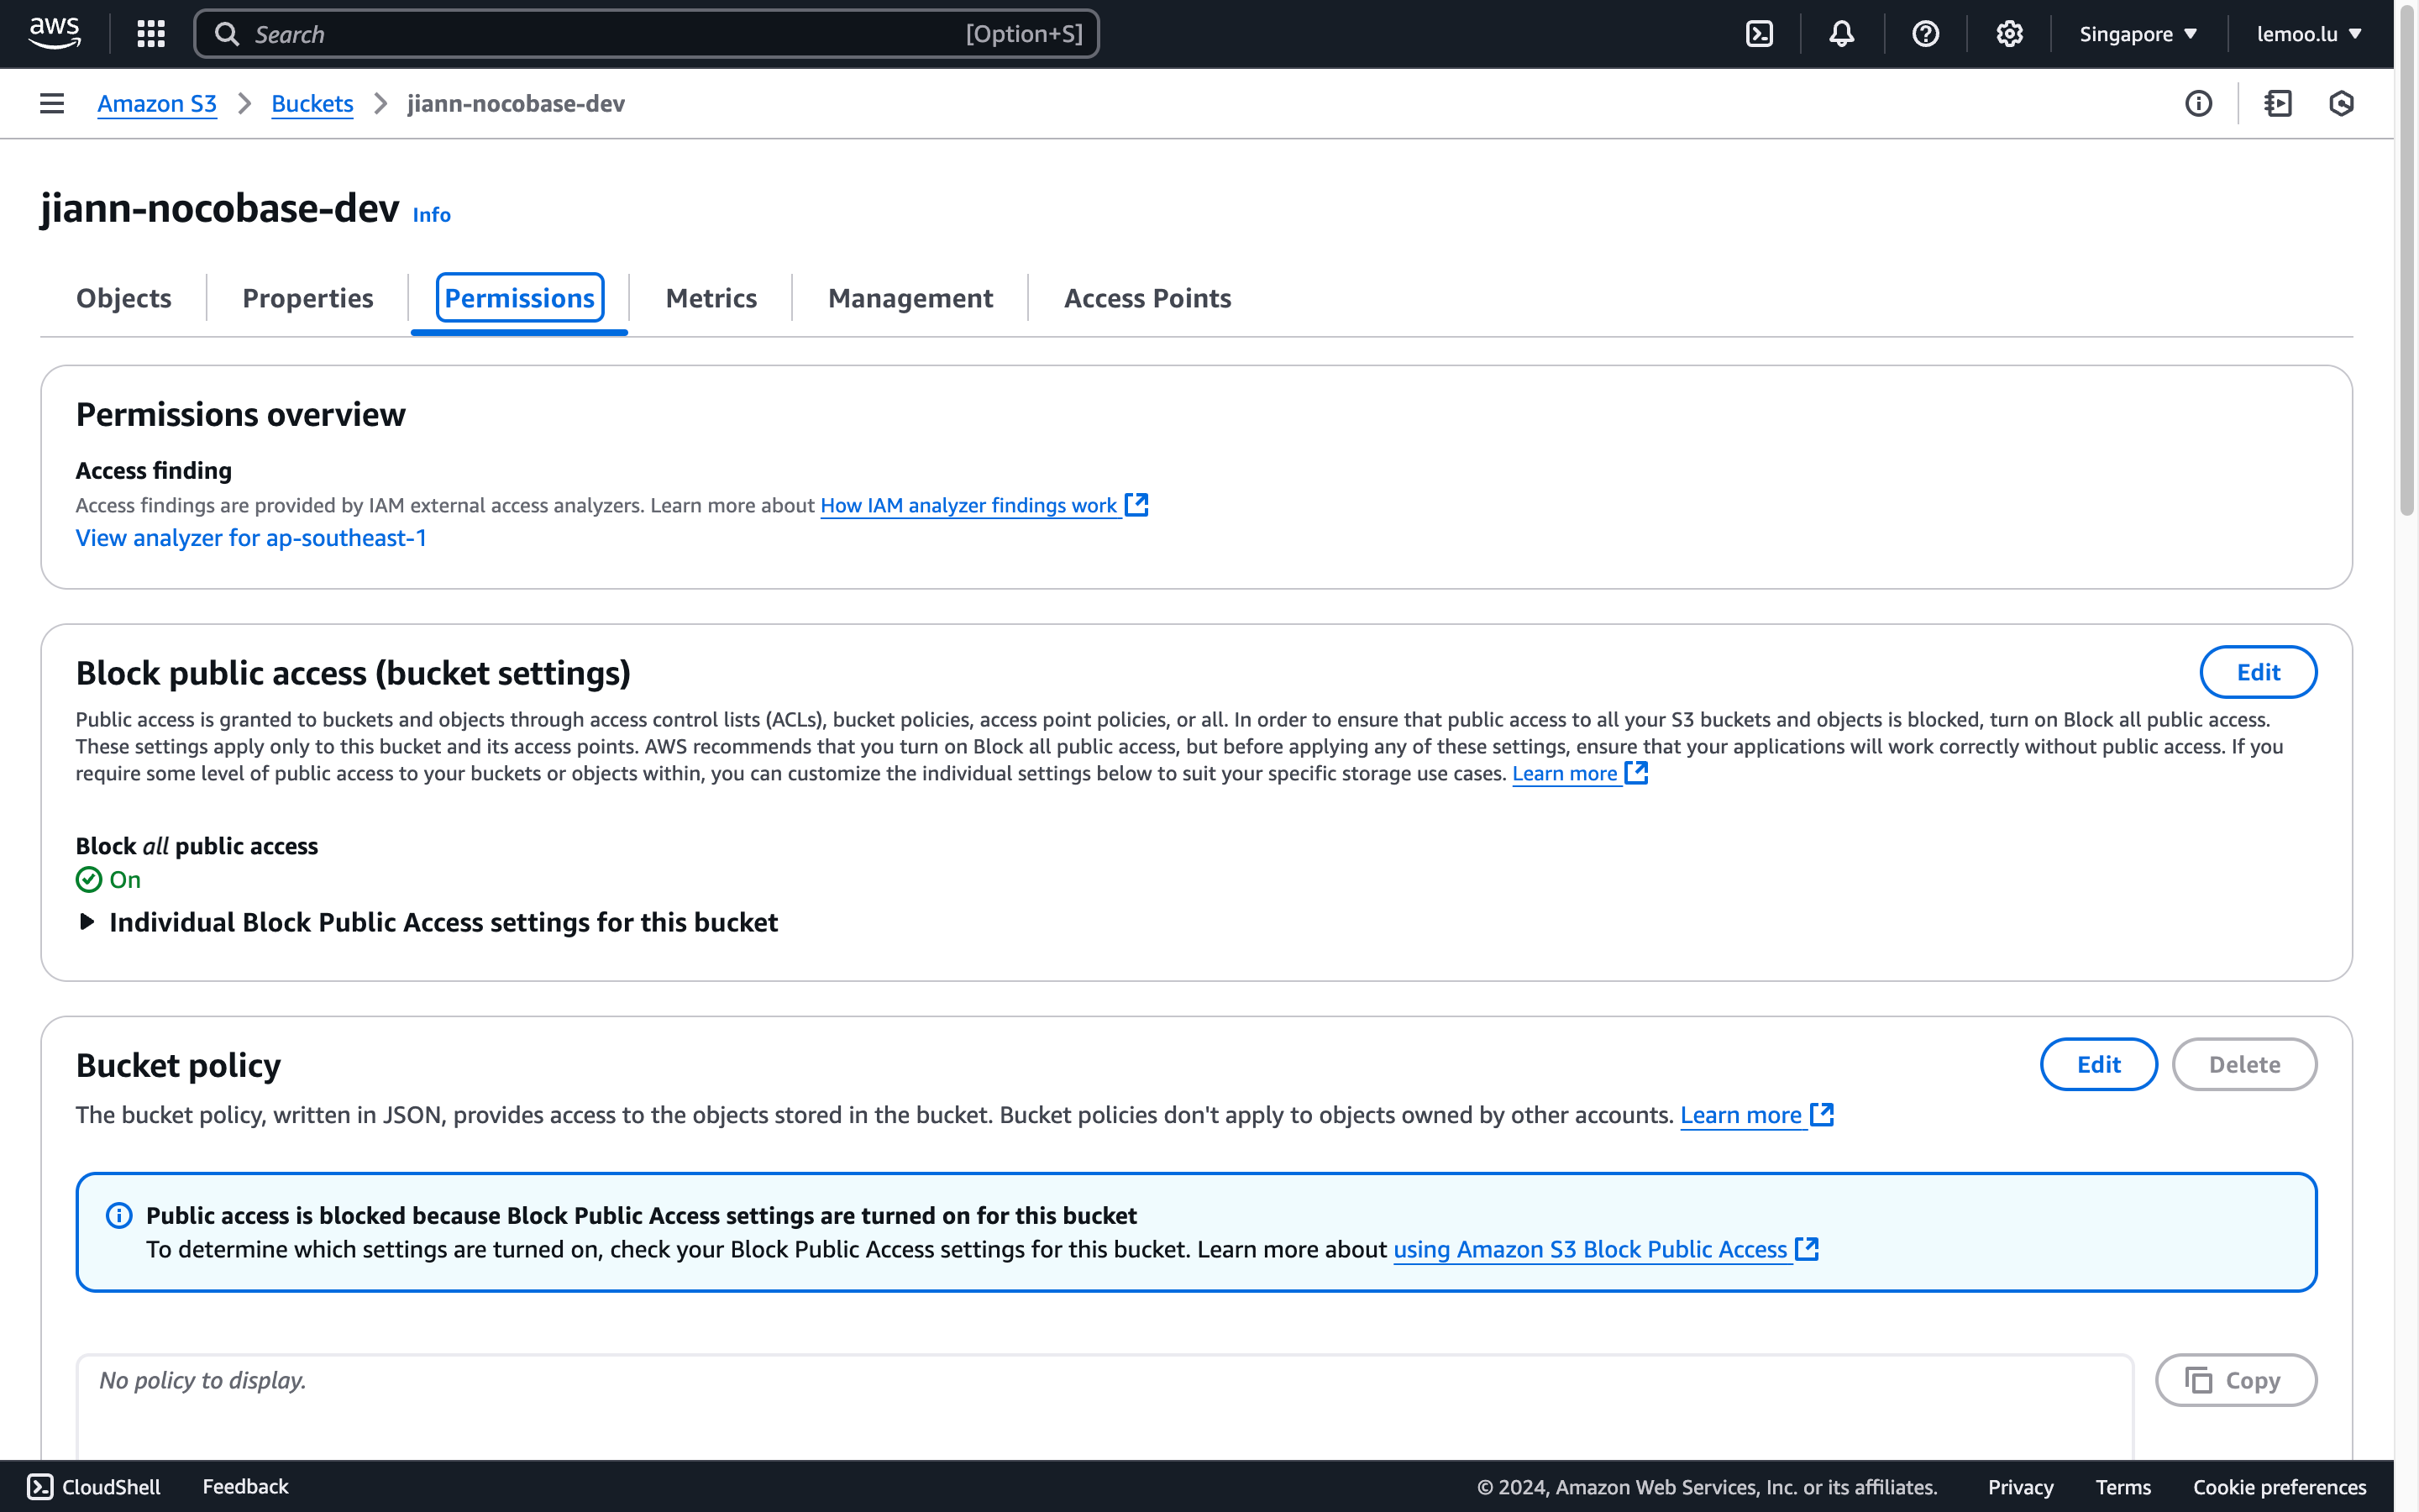Click the hexagon icon at top right

click(x=2341, y=103)
